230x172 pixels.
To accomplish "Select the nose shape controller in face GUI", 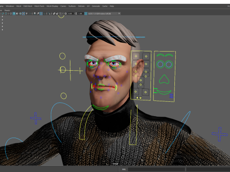I will click(164, 79).
